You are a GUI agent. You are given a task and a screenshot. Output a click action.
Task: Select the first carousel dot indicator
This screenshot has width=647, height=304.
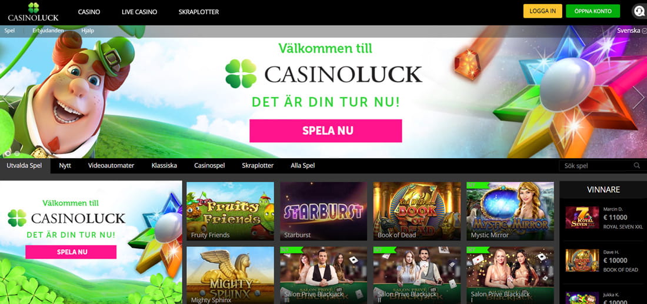click(8, 153)
